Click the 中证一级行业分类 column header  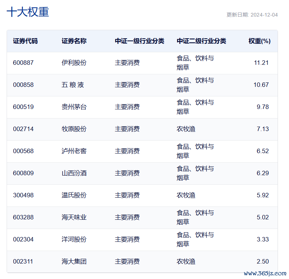pyautogui.click(x=139, y=41)
